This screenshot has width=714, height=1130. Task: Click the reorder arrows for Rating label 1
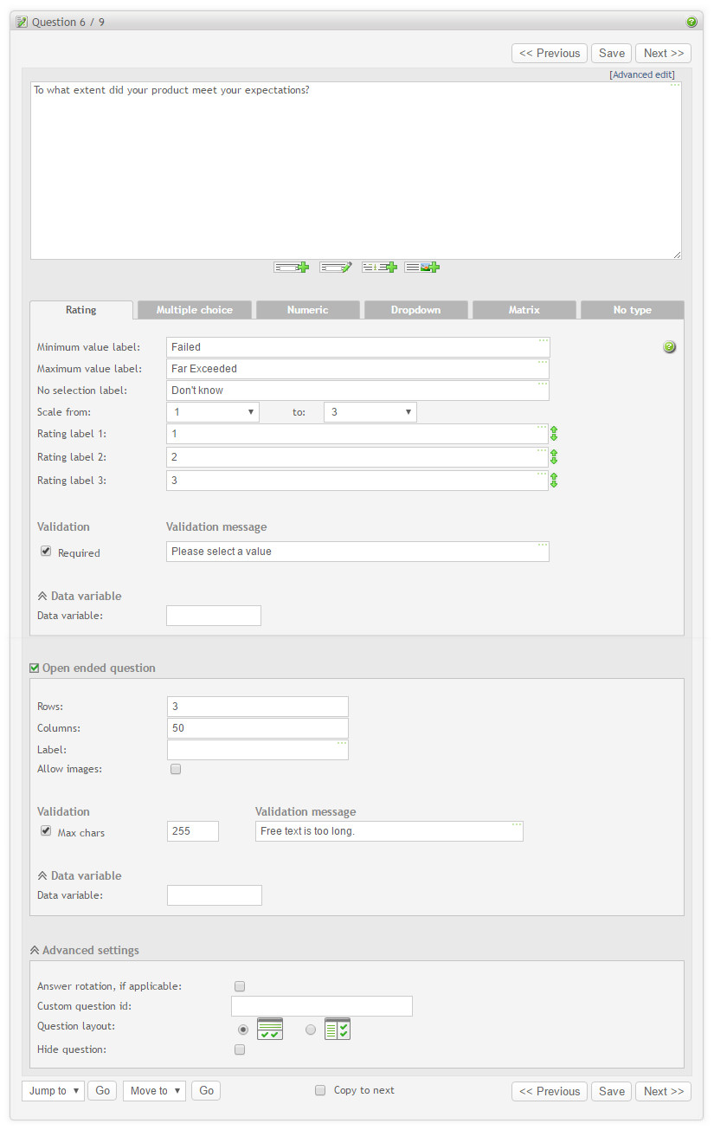(554, 434)
